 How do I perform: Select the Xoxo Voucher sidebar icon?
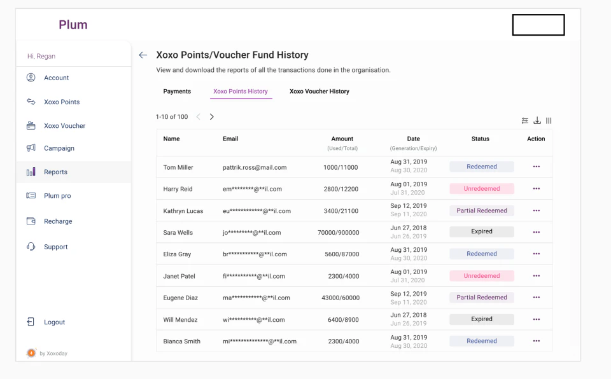tap(31, 126)
